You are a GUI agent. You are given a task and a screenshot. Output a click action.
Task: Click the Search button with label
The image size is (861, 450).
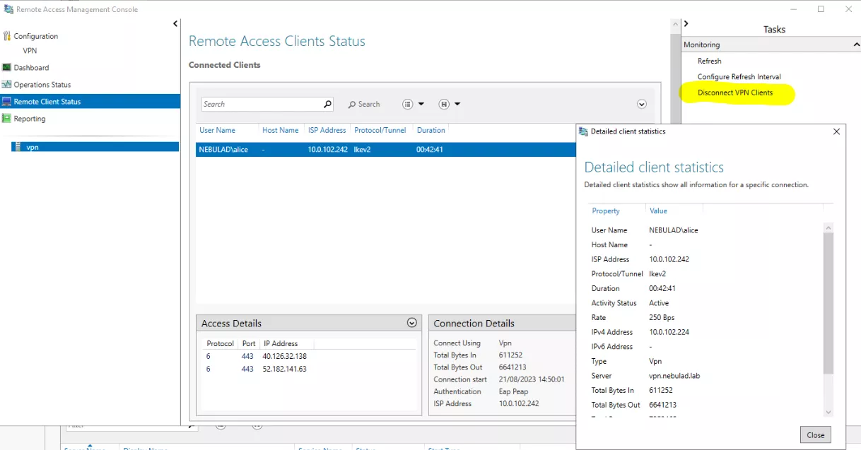364,104
